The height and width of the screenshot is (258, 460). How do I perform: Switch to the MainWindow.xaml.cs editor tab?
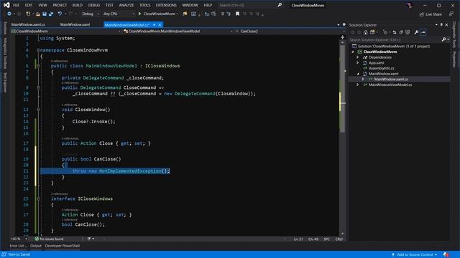click(x=28, y=24)
